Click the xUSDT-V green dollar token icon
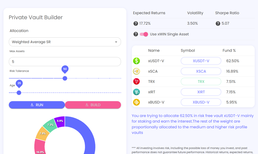The height and width of the screenshot is (154, 258). click(136, 61)
